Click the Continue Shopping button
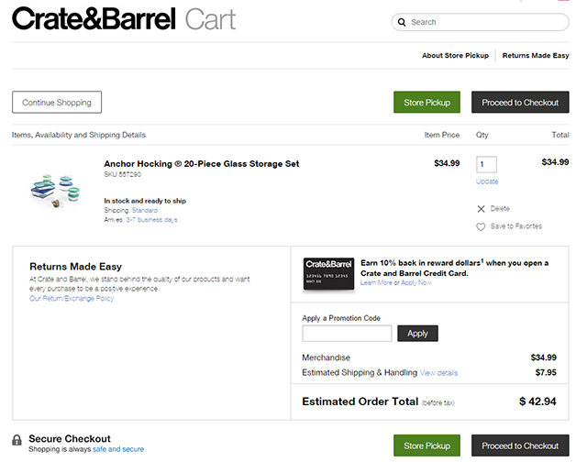 [57, 102]
